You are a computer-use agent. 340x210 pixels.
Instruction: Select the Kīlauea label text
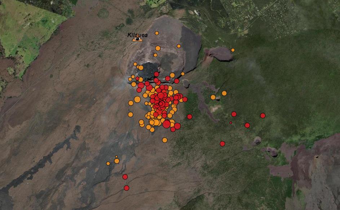(x=137, y=35)
